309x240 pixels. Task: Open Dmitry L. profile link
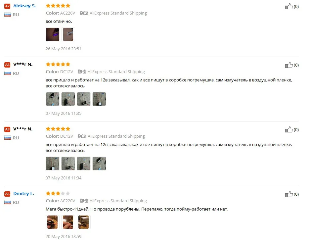coord(23,193)
